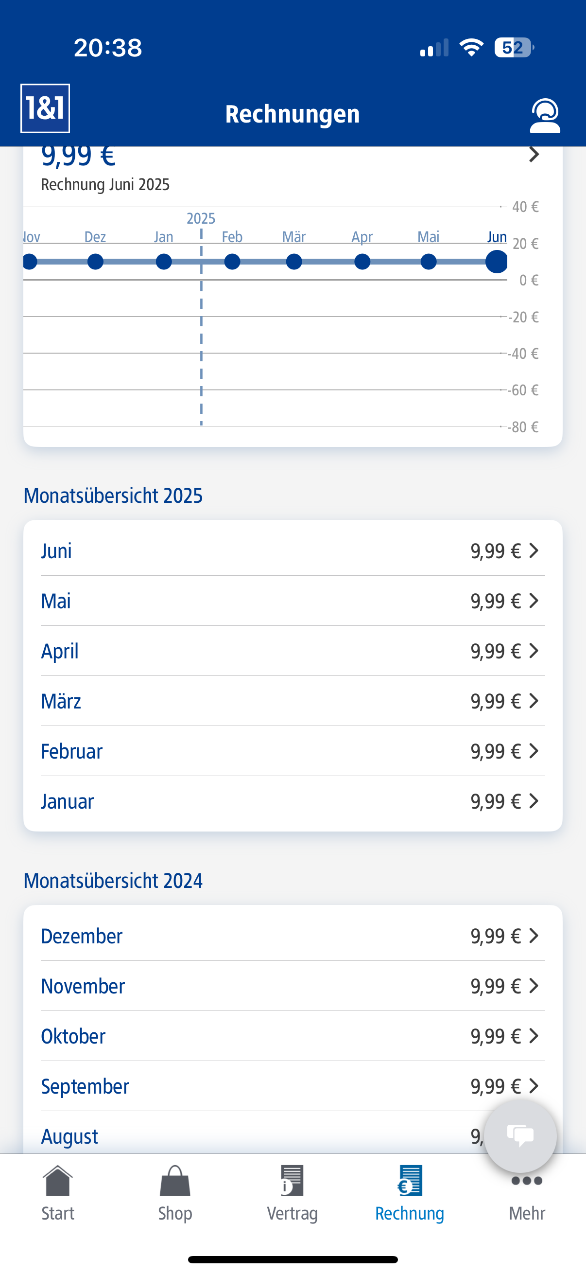Open the Februar invoice row
586x1275 pixels.
[293, 751]
